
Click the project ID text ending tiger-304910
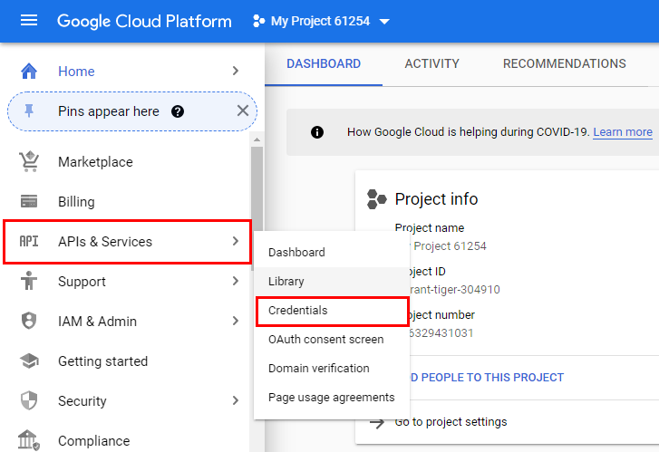(454, 290)
